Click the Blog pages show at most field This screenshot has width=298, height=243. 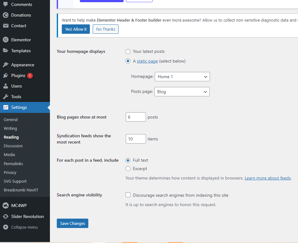click(x=136, y=117)
